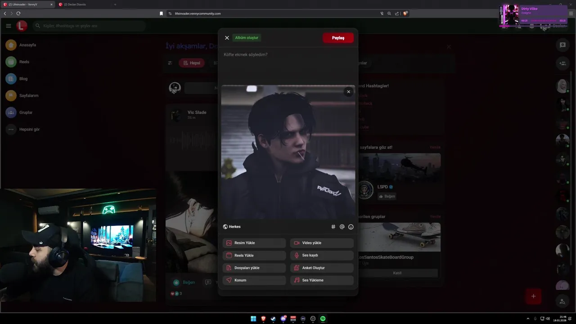Open Reels in sidebar
576x324 pixels.
click(x=18, y=62)
